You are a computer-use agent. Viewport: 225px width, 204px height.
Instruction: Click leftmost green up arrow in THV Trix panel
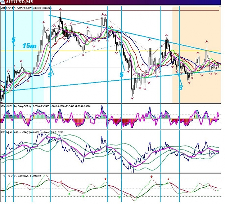pos(69,194)
